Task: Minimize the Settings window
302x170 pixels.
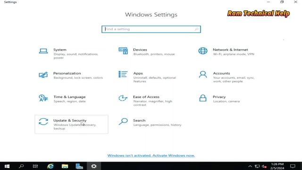Action: tap(268, 2)
